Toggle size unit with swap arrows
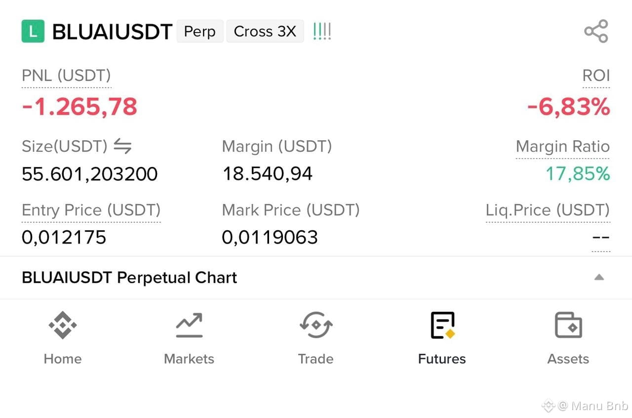The height and width of the screenshot is (418, 632). 122,146
